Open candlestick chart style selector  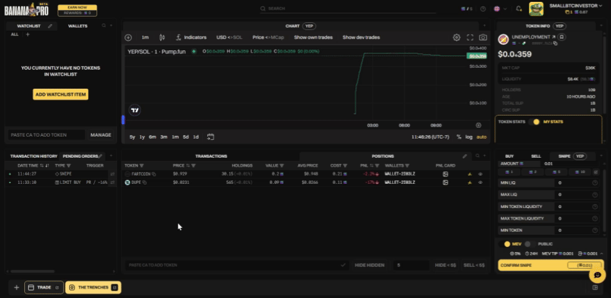click(162, 37)
